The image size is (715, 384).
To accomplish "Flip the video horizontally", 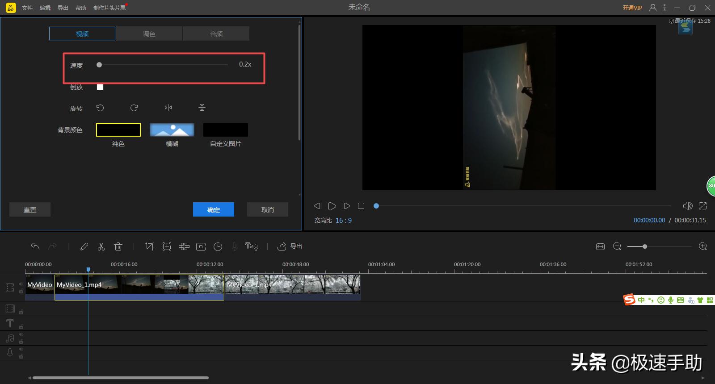I will [168, 108].
